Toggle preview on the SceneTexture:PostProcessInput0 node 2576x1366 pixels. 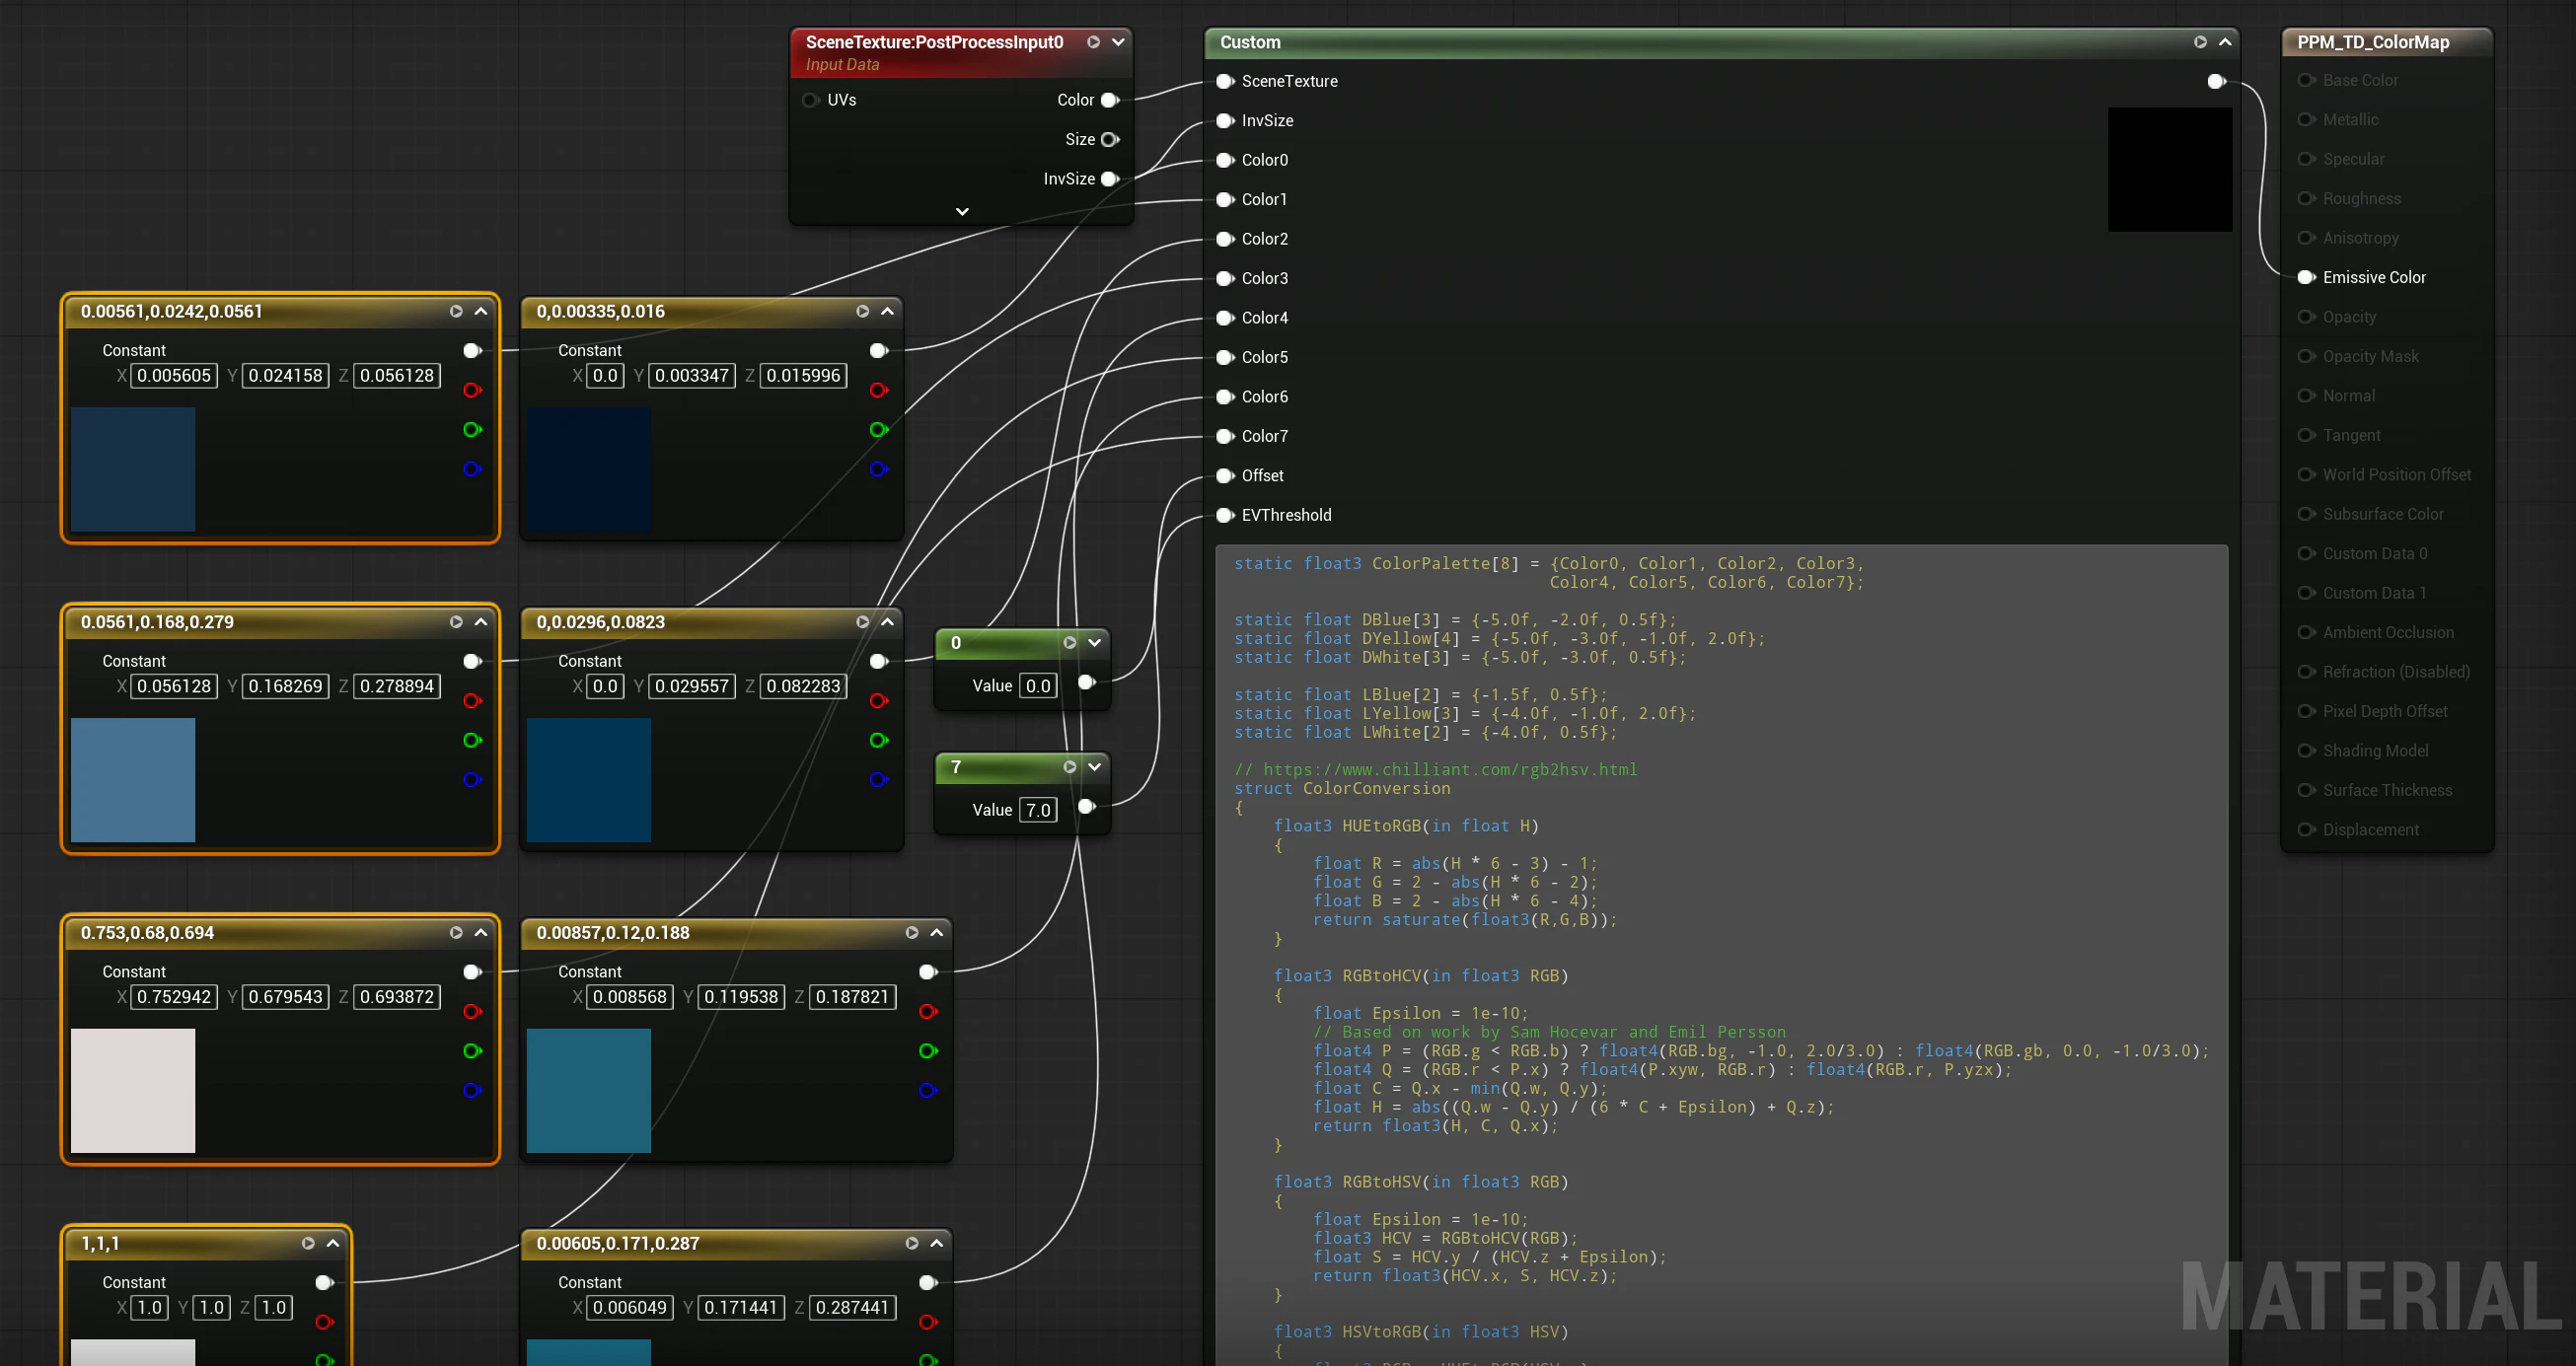pos(1093,42)
